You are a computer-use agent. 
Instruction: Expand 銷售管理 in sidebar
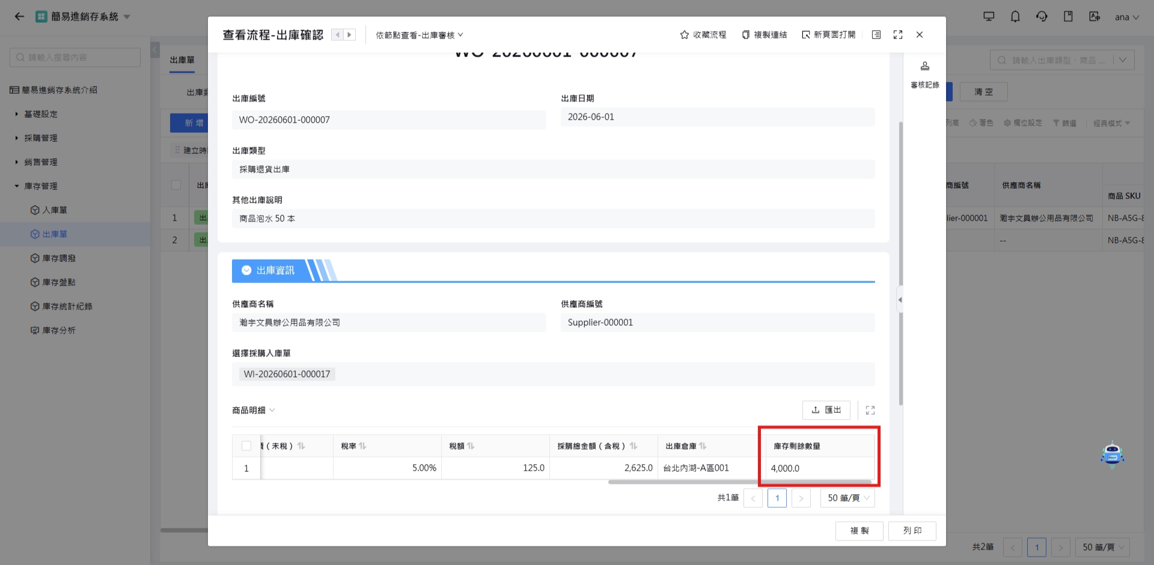[41, 162]
